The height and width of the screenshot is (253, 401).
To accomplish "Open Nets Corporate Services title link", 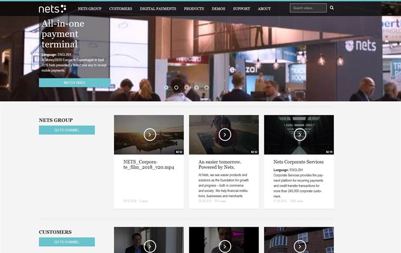I will tap(299, 162).
